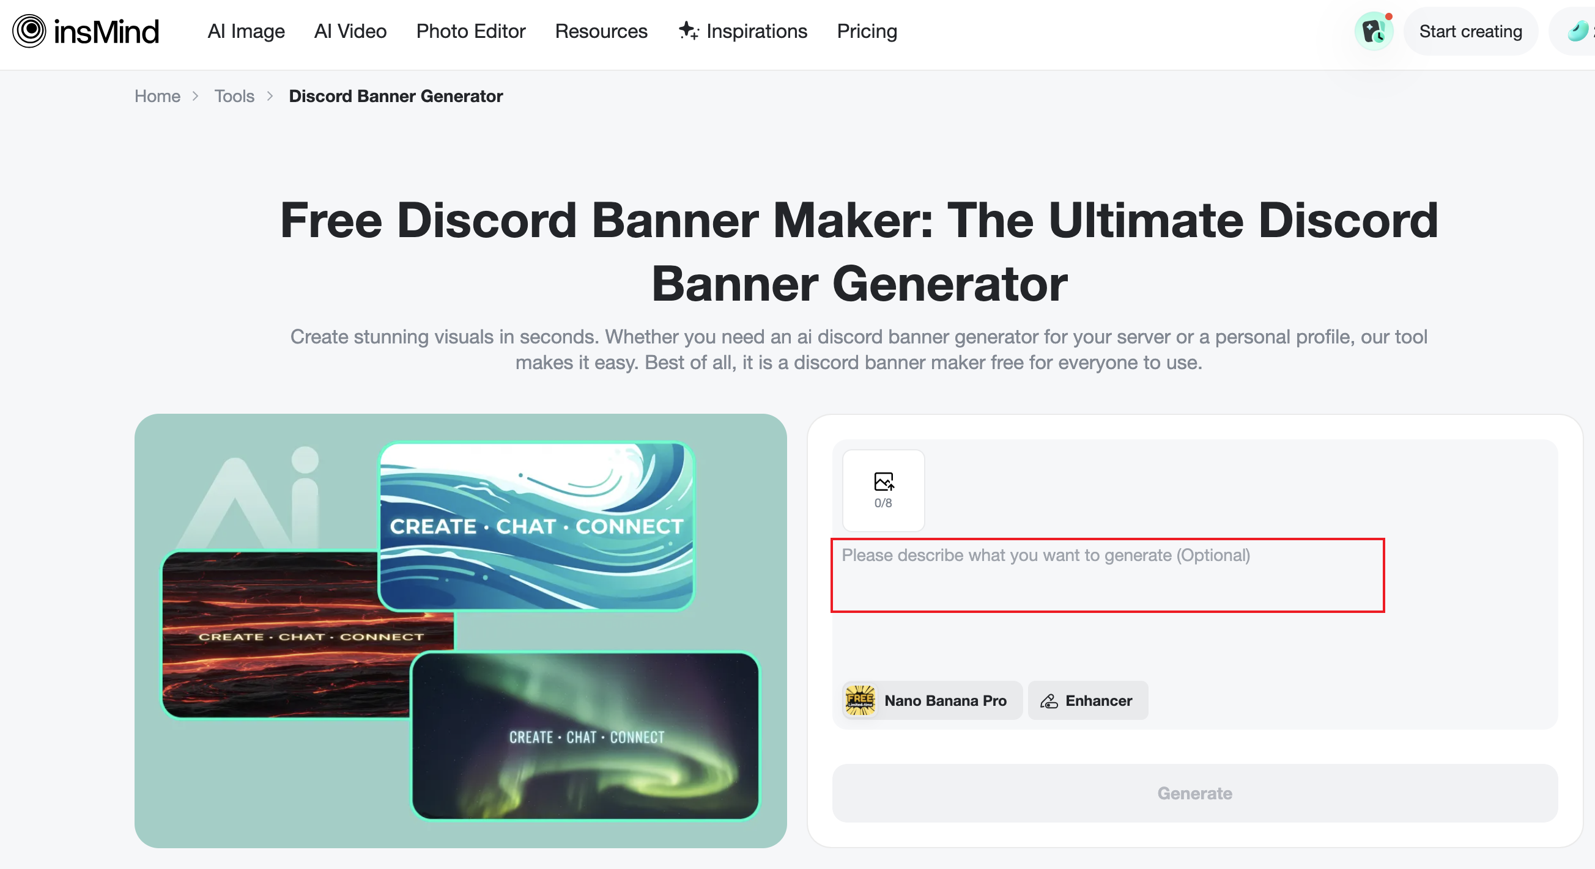Click the insMind spiral logo icon
Screen dimensions: 1595x869
point(29,31)
